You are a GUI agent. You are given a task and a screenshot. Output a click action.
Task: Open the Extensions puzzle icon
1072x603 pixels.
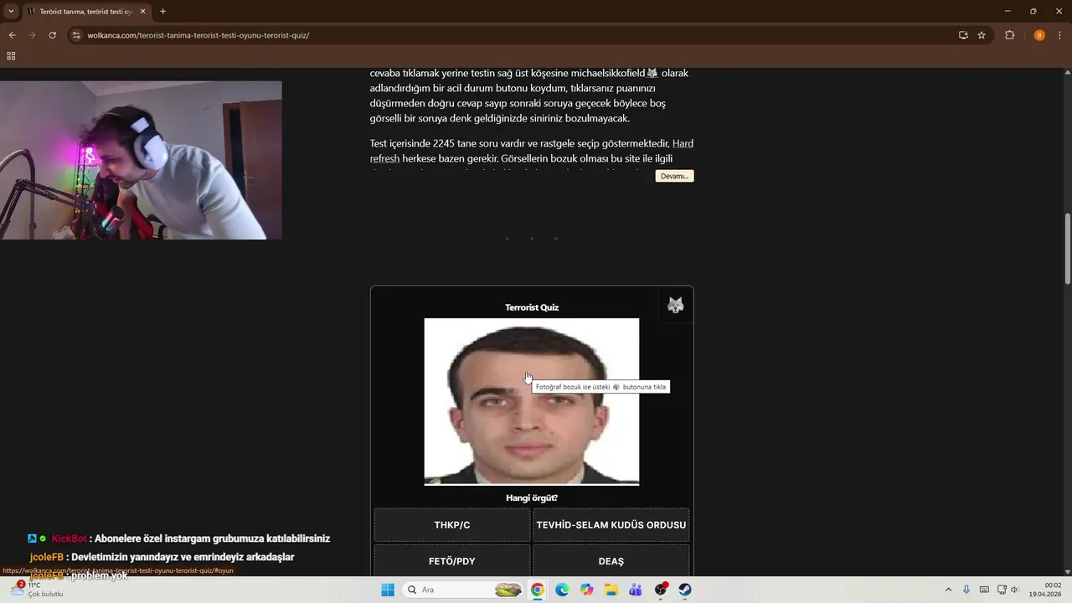[x=1009, y=35]
